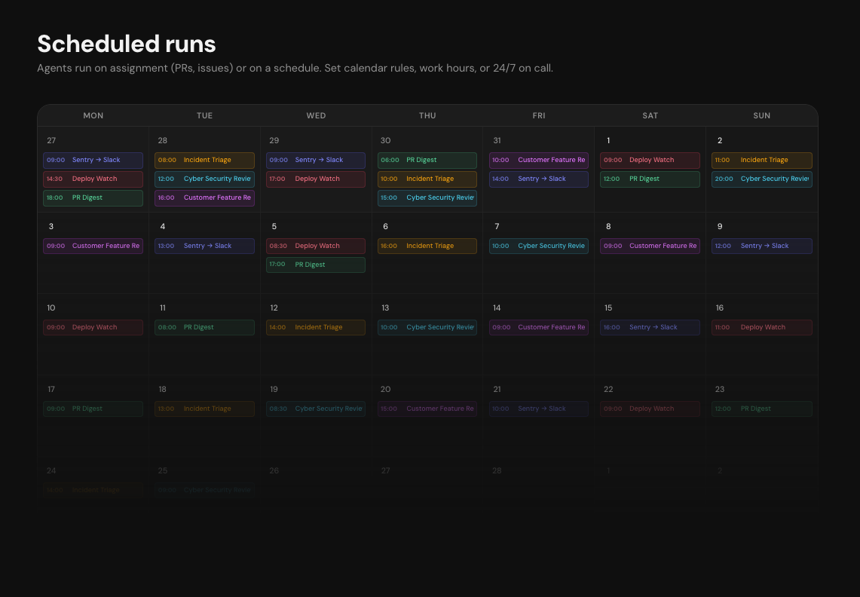The image size is (860, 597).
Task: Click the SUN column header
Action: [x=762, y=116]
